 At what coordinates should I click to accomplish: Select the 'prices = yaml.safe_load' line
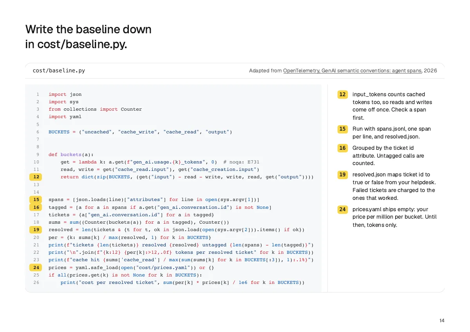(131, 267)
